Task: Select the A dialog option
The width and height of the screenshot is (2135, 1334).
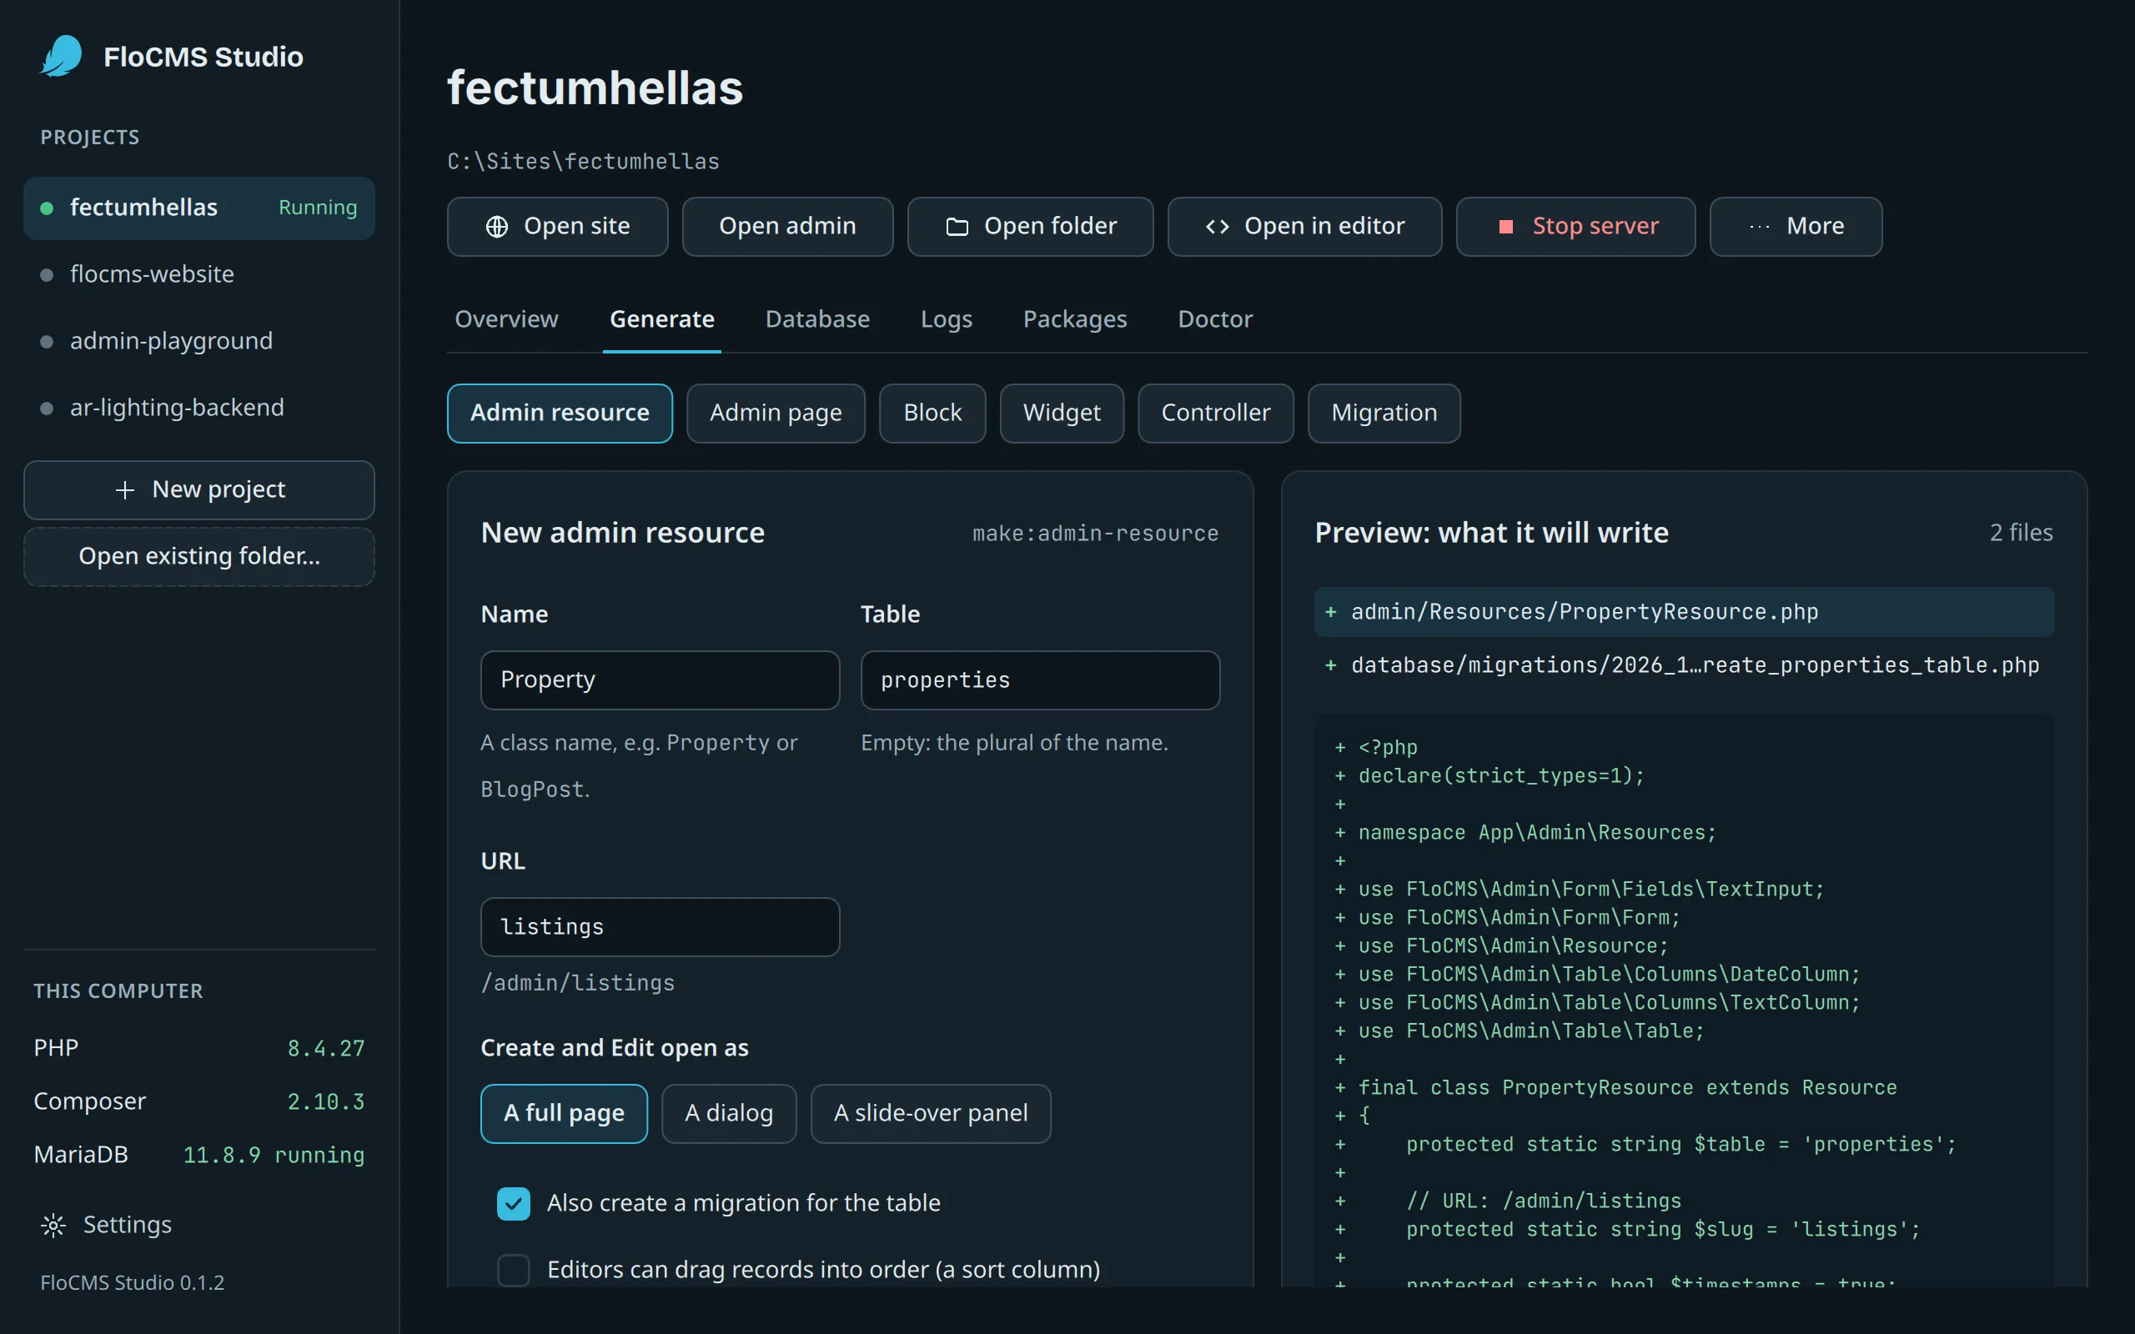Action: click(x=729, y=1113)
